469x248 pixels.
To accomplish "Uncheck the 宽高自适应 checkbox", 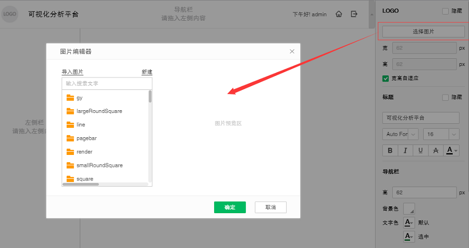I will tap(386, 79).
